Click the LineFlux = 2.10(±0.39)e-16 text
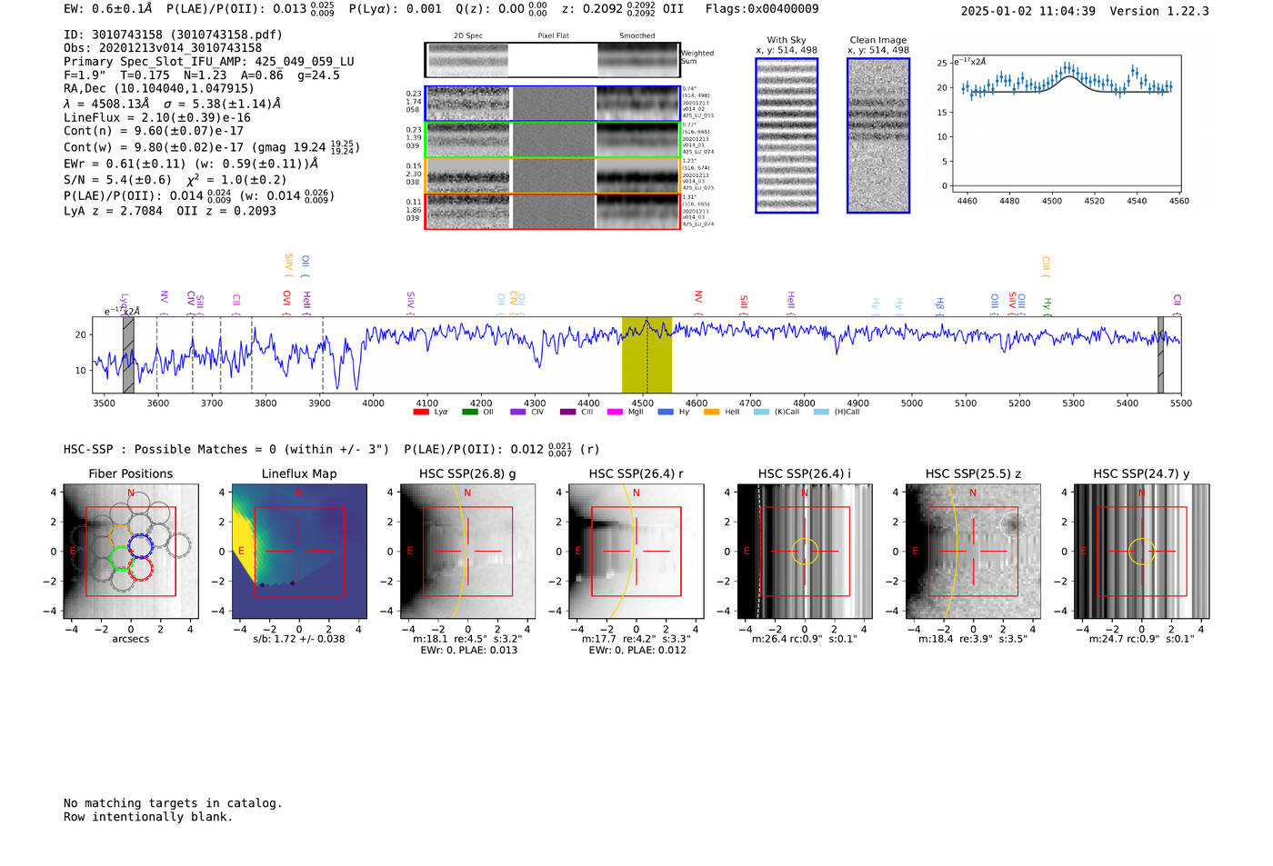1273x866 pixels. click(x=157, y=118)
